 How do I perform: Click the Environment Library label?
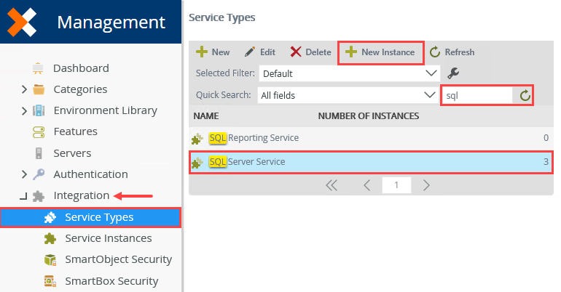pyautogui.click(x=106, y=111)
